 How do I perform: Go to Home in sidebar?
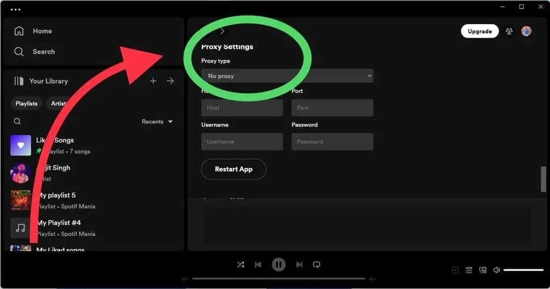pos(33,31)
